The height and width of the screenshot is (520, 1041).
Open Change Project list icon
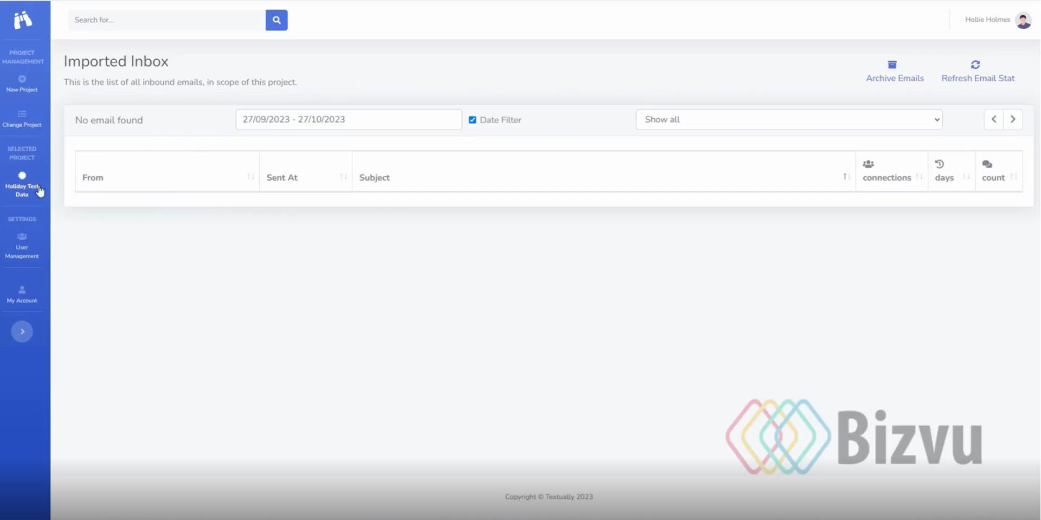click(22, 114)
